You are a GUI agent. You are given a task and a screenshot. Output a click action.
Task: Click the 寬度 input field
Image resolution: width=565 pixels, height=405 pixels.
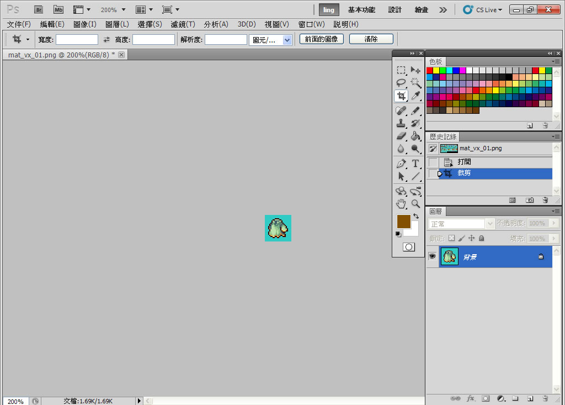click(77, 39)
